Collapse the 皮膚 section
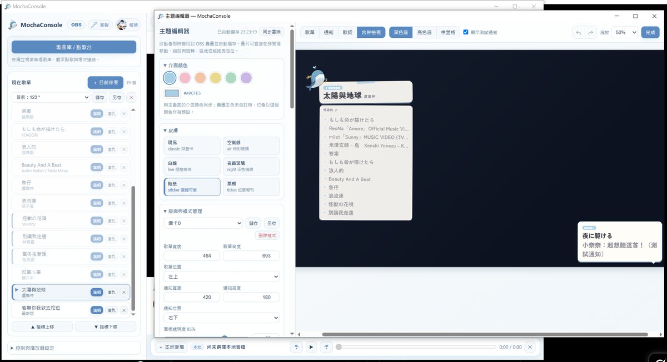 pos(170,130)
